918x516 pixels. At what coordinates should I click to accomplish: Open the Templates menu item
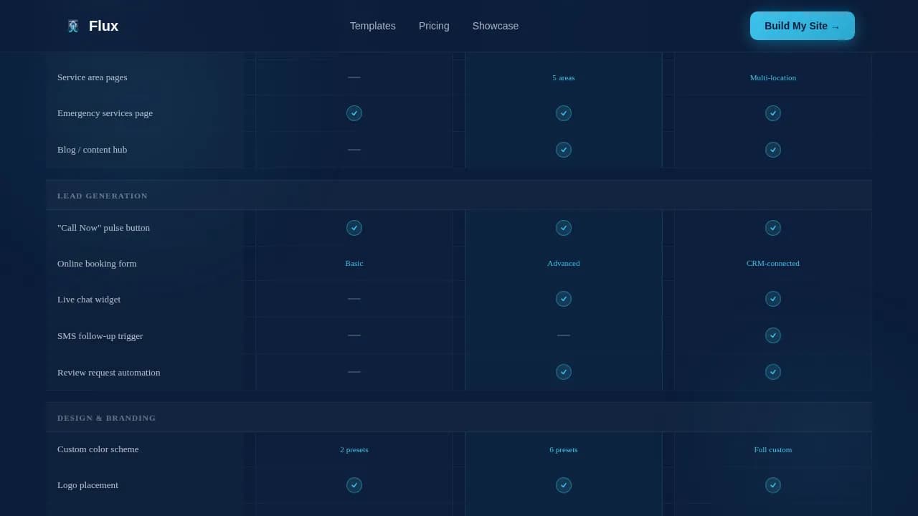coord(372,26)
